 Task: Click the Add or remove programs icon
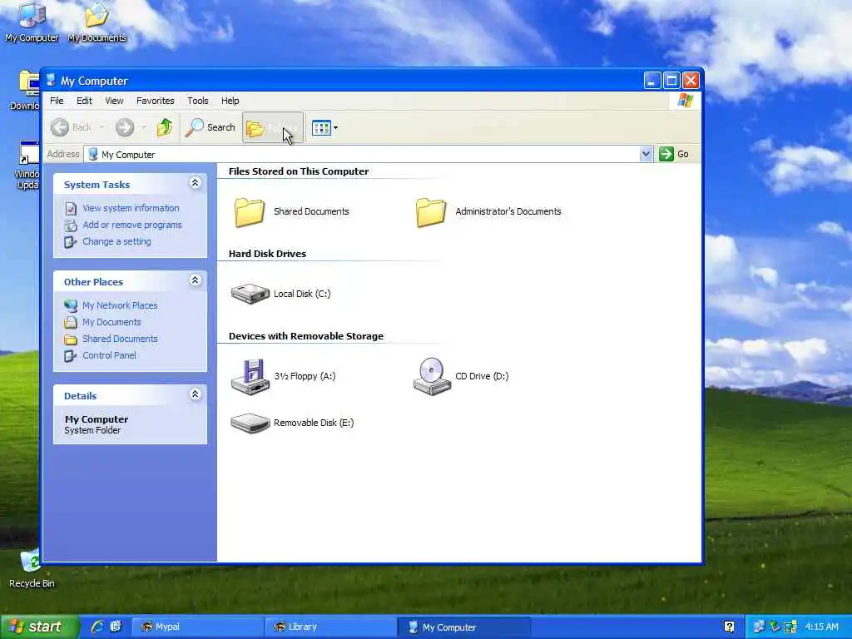point(71,225)
